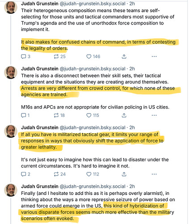Screen dimensions: 190x224
Task: Reply to the post with 1 reply
Action: click(x=25, y=115)
